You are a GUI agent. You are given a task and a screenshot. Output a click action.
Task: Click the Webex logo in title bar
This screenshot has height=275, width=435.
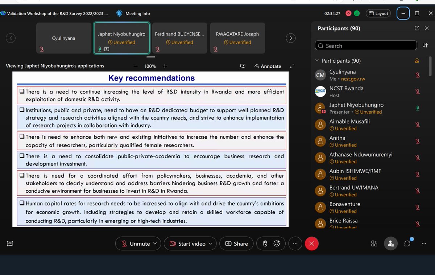click(x=3, y=13)
